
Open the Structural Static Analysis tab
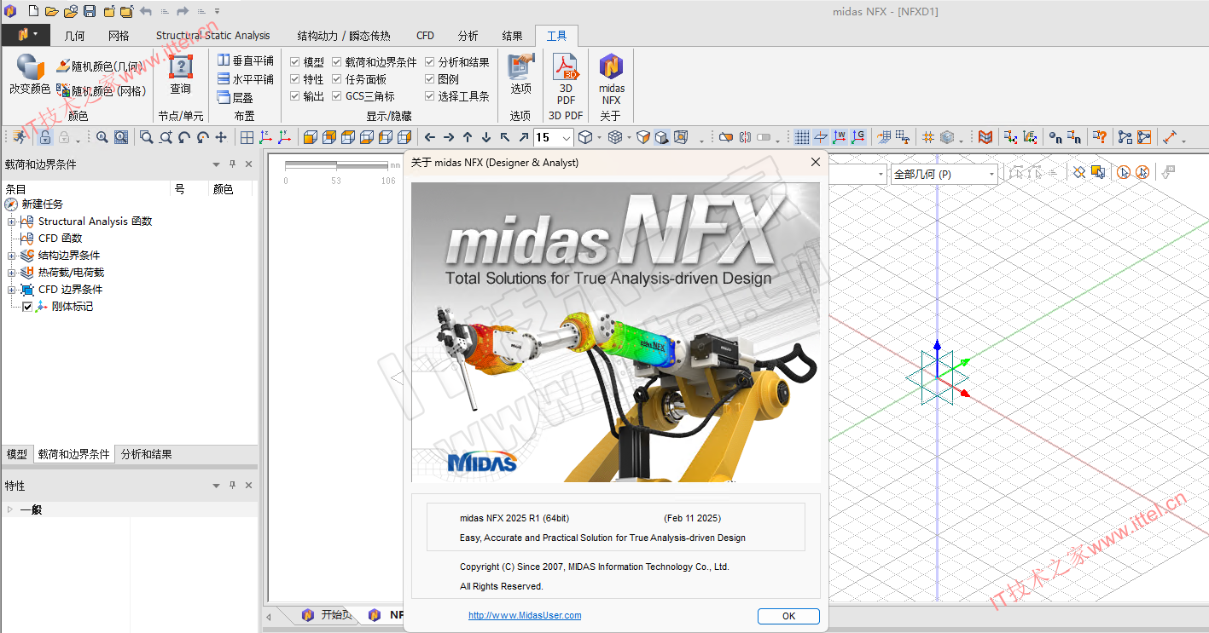pos(212,36)
